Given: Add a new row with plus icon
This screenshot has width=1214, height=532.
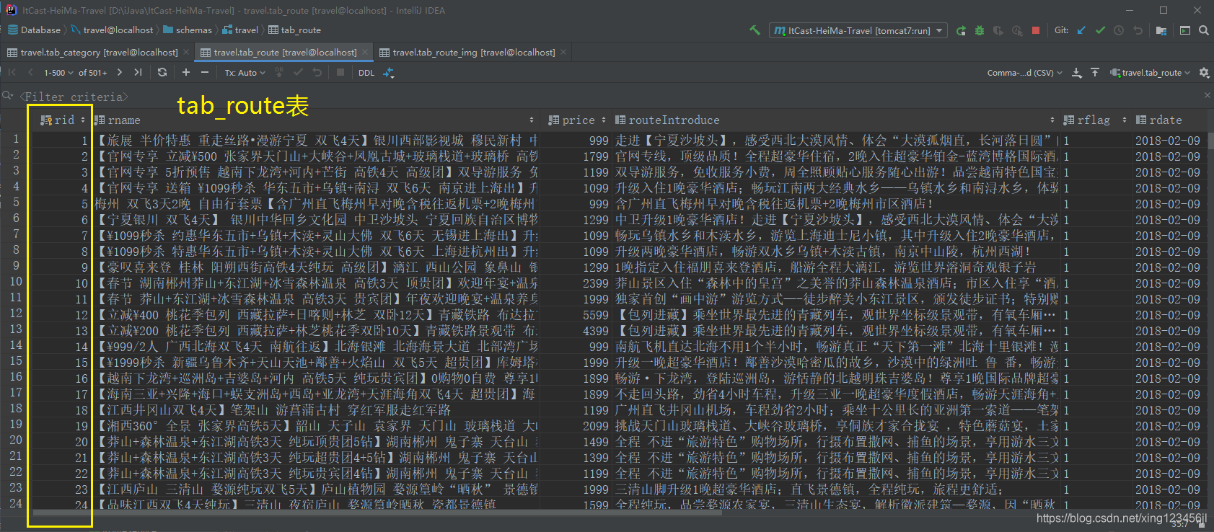Looking at the screenshot, I should [x=186, y=72].
